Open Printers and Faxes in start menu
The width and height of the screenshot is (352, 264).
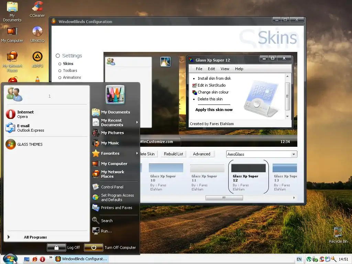tap(115, 208)
